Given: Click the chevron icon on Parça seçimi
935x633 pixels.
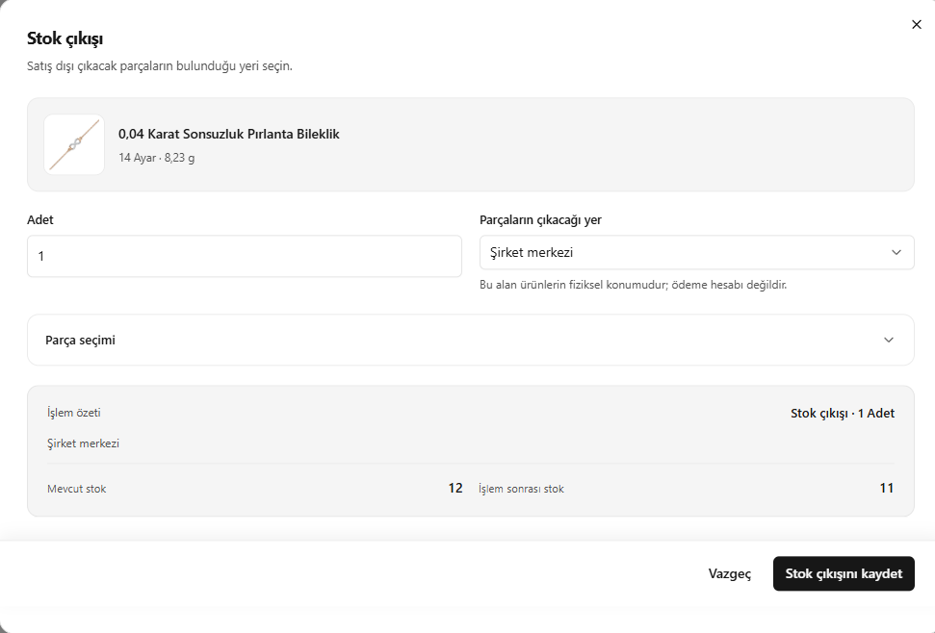Looking at the screenshot, I should point(889,340).
